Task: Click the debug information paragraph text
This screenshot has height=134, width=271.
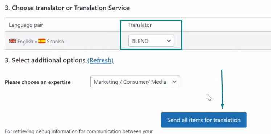Action: click(x=79, y=131)
